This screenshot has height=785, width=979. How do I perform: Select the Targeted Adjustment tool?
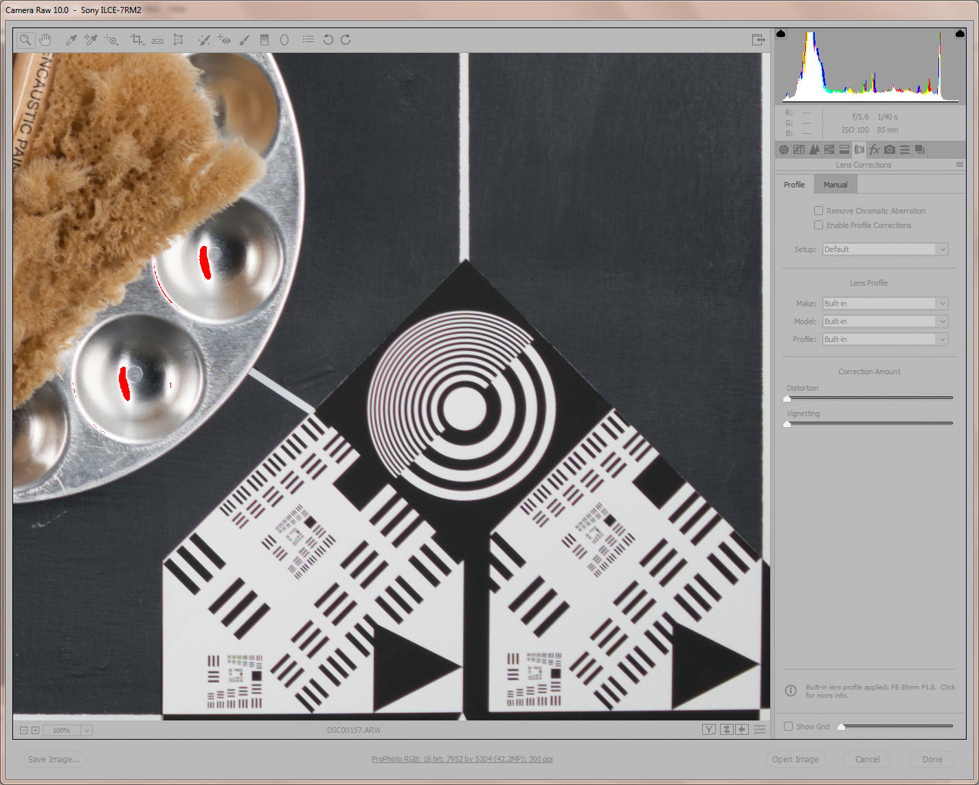[x=111, y=40]
